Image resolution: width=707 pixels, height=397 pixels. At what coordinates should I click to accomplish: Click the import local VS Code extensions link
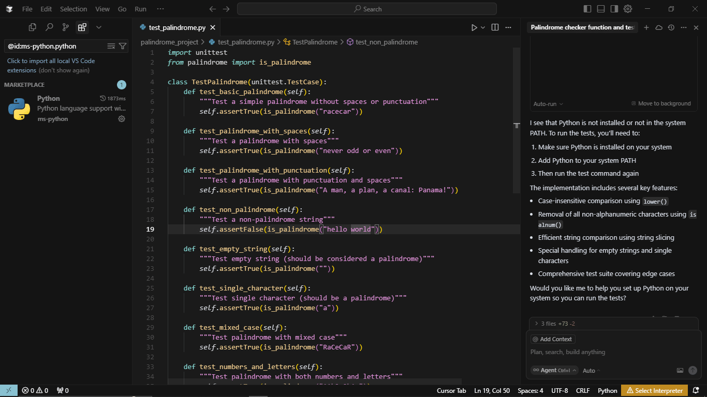[x=51, y=65]
